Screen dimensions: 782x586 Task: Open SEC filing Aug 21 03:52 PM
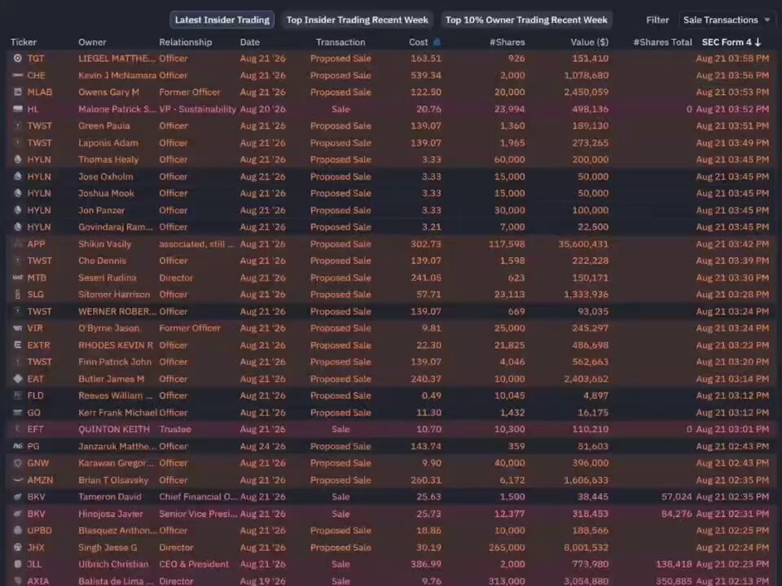point(732,109)
